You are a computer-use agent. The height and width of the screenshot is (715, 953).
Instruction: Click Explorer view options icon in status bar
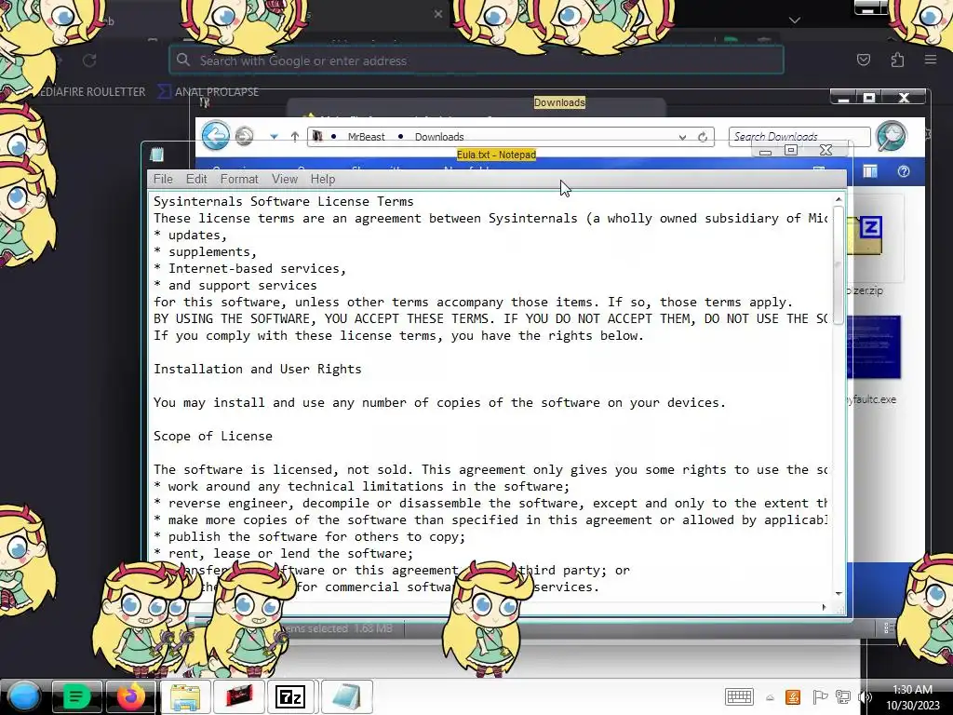889,627
